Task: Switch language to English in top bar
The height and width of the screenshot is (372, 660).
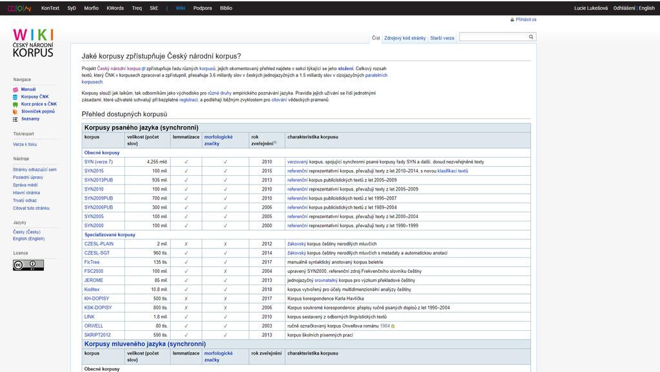Action: click(646, 8)
